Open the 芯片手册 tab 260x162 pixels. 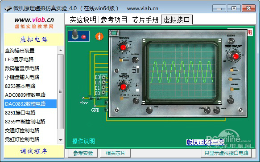[x=145, y=20]
